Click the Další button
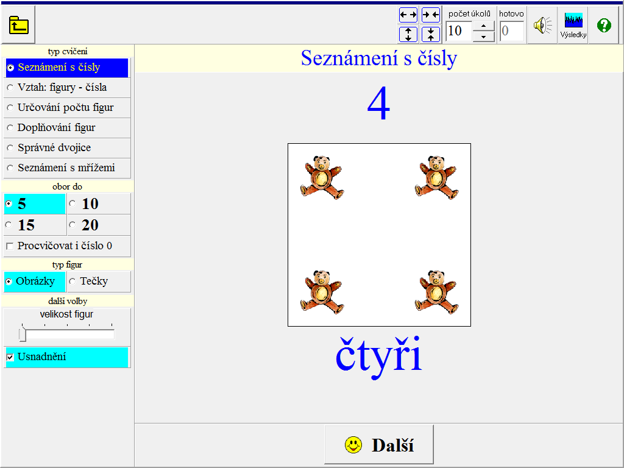 379,444
